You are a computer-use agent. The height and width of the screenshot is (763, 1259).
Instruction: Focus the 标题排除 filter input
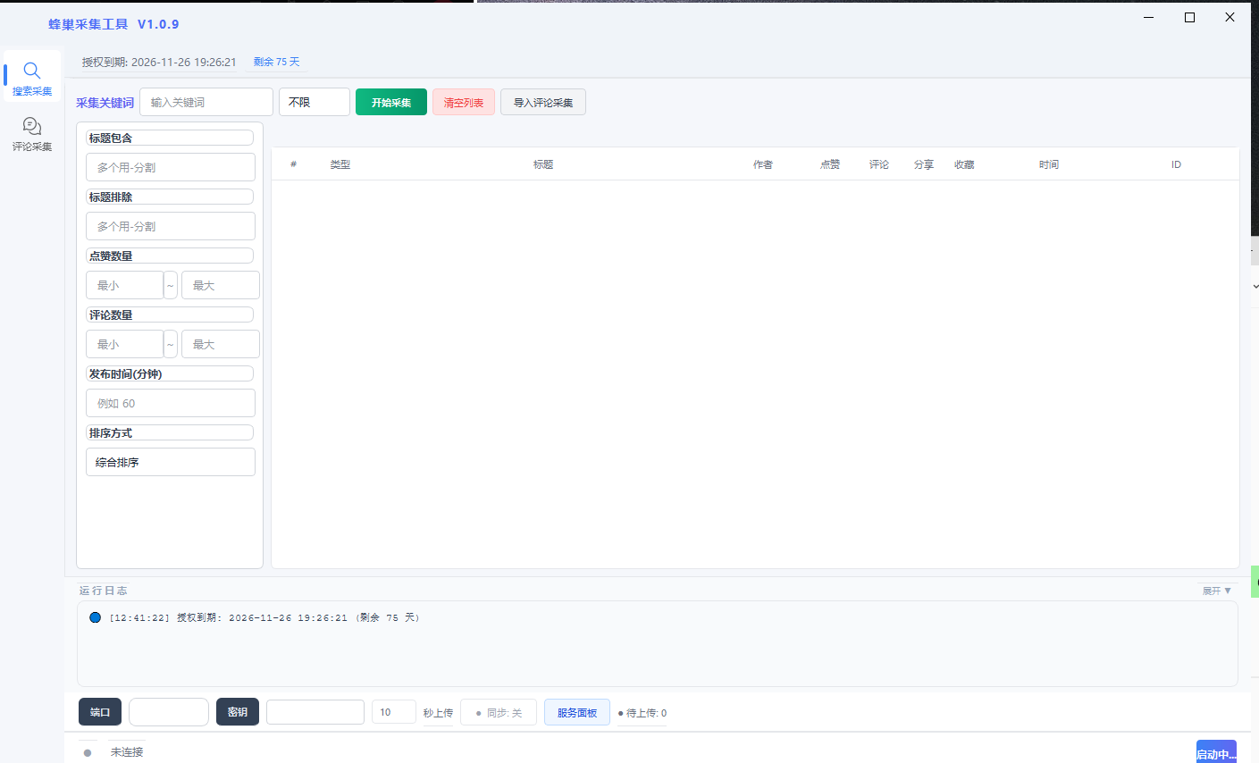(171, 226)
